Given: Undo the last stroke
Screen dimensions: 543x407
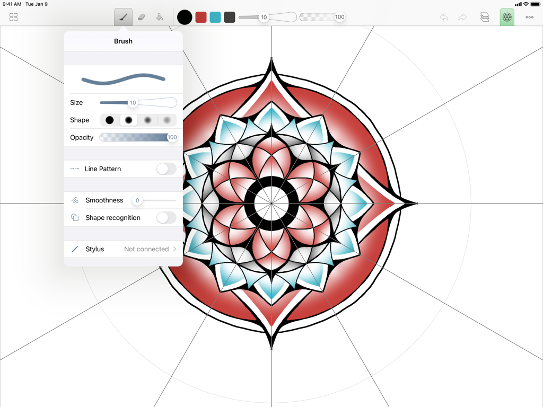Looking at the screenshot, I should (444, 17).
